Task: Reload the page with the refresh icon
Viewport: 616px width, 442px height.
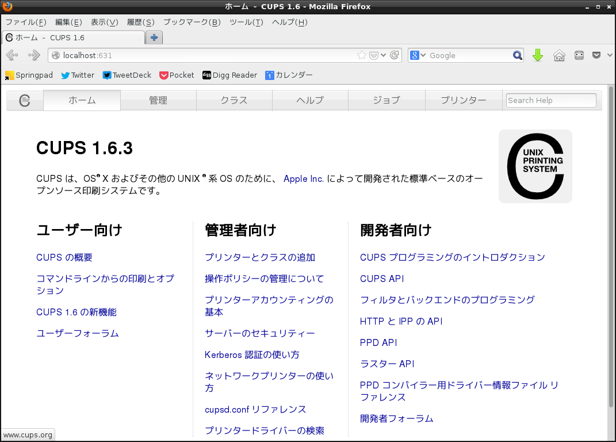Action: coord(395,55)
